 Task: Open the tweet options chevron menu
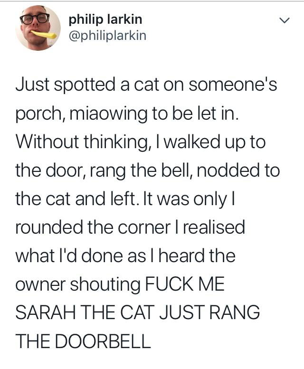click(284, 20)
